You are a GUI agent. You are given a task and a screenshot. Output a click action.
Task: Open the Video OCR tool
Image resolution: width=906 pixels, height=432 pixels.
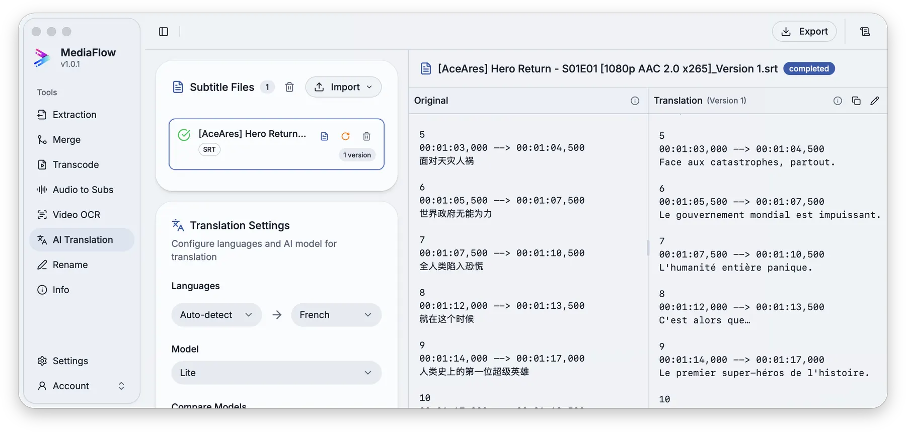pos(82,215)
